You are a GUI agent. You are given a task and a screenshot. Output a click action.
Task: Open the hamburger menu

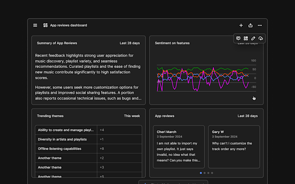pyautogui.click(x=35, y=25)
